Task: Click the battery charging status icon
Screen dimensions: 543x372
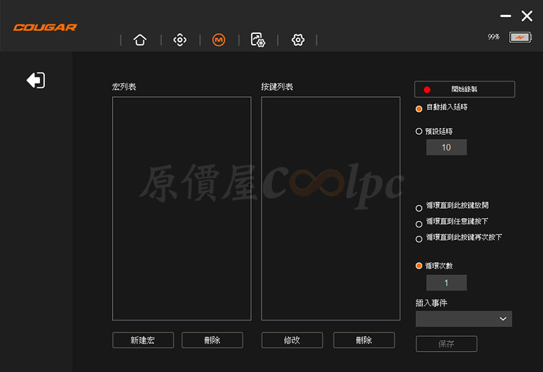Action: (520, 37)
